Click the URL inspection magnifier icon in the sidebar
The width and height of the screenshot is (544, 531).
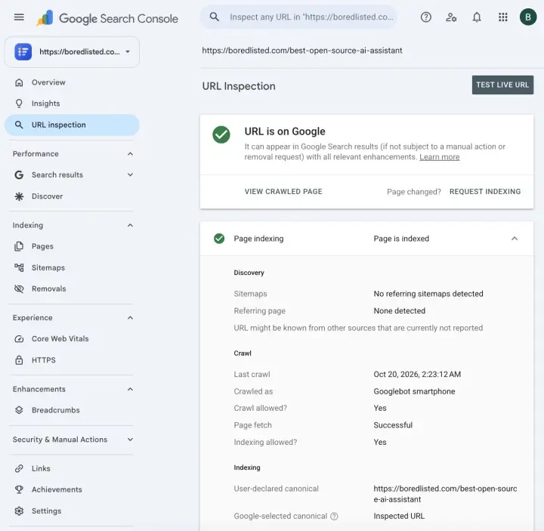coord(19,125)
